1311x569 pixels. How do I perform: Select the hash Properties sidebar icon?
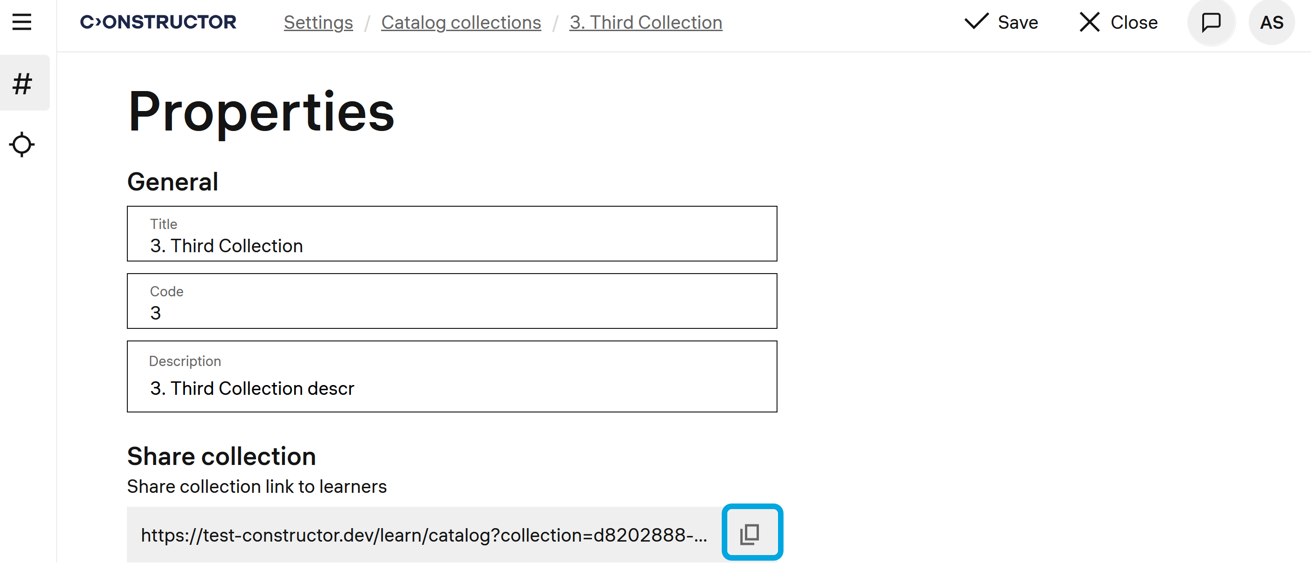[22, 84]
